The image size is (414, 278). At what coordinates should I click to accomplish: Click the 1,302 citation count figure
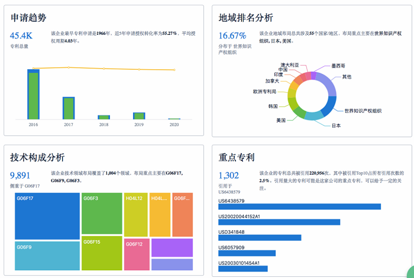pyautogui.click(x=229, y=175)
